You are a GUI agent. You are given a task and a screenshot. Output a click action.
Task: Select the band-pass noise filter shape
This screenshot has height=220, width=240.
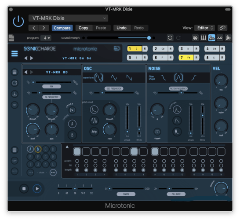178,77
